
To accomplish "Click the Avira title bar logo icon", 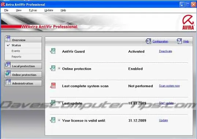I will coord(3,4).
